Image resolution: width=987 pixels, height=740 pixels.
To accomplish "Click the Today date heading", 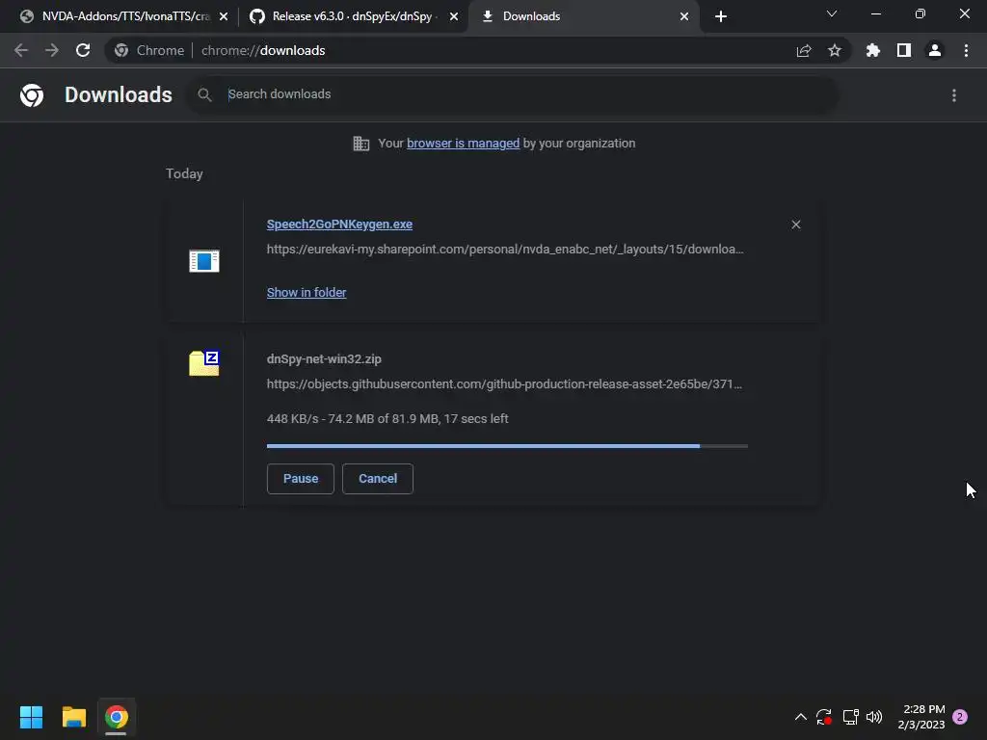I will tap(184, 173).
